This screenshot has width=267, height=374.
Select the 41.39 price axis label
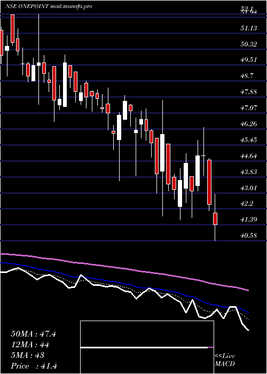point(249,220)
